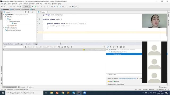Open the Event Log

163,87
